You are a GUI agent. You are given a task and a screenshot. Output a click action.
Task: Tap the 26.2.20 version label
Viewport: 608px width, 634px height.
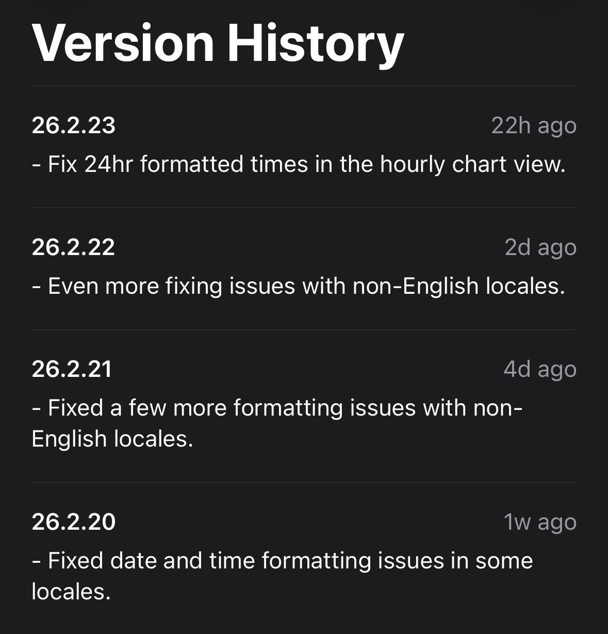click(74, 522)
